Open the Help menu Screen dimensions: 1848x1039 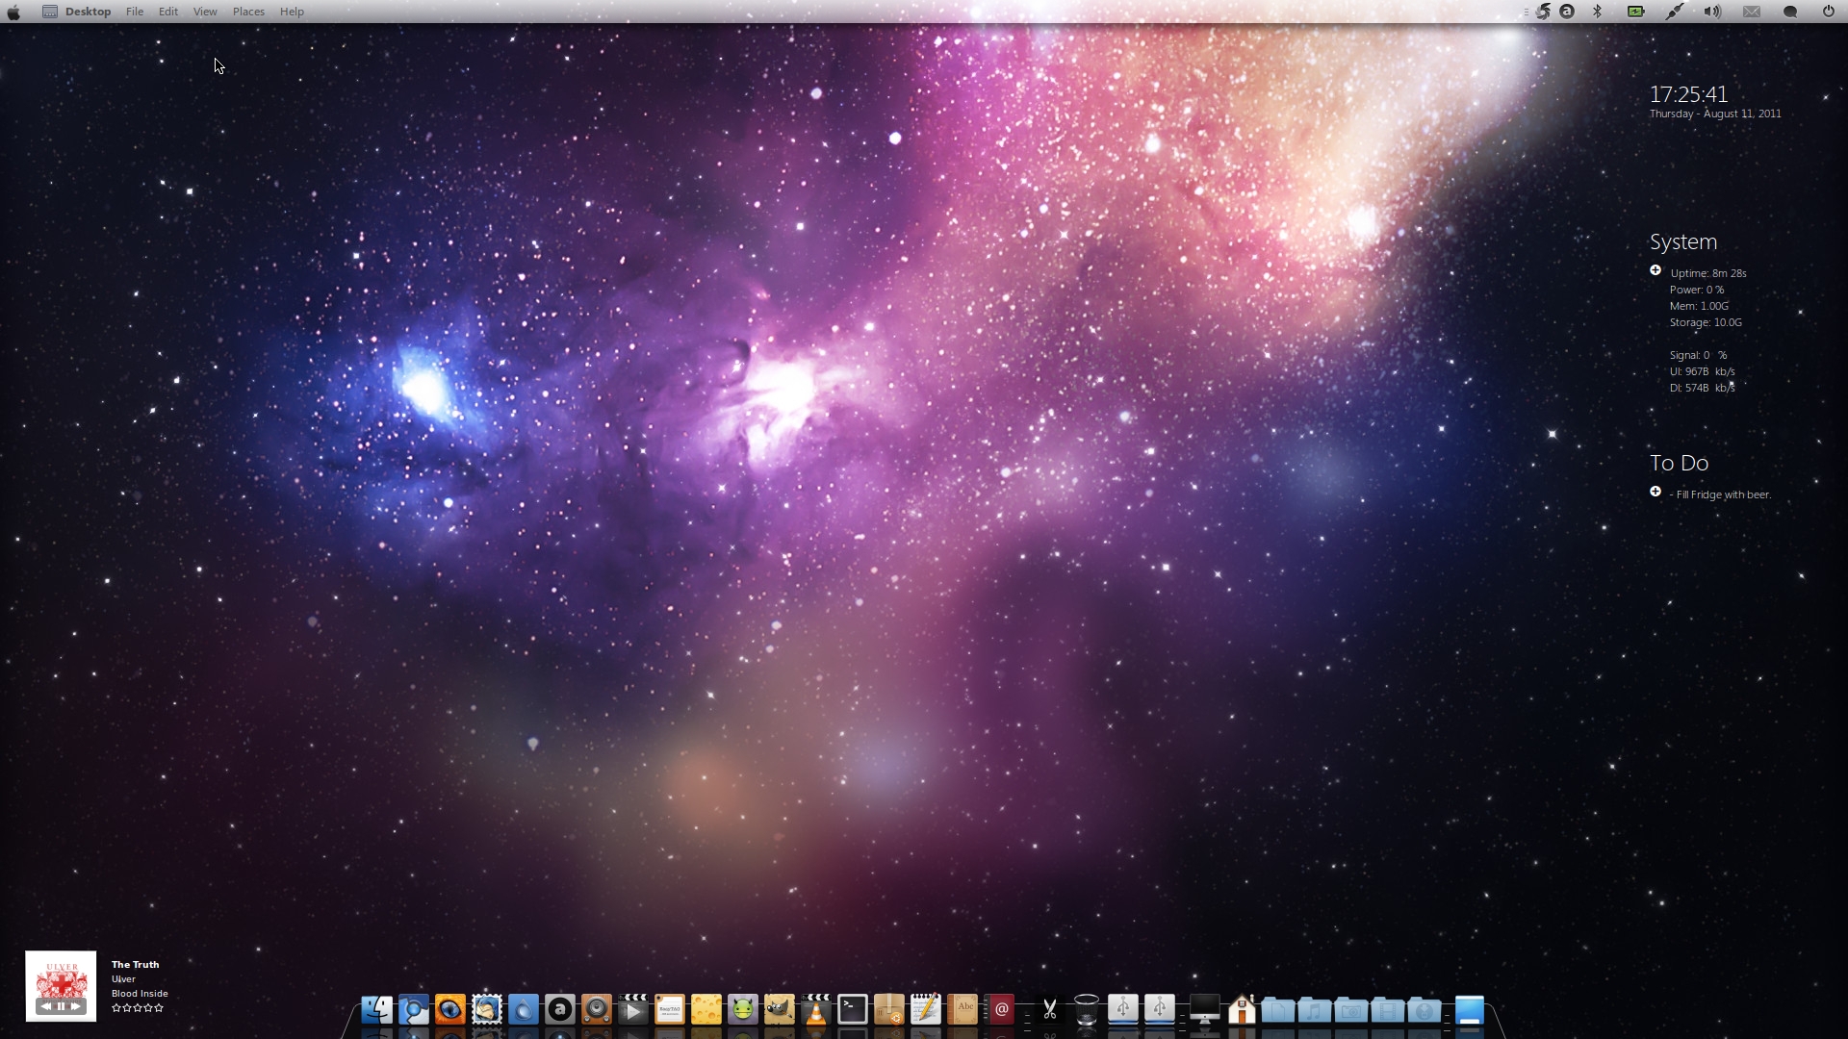[292, 12]
